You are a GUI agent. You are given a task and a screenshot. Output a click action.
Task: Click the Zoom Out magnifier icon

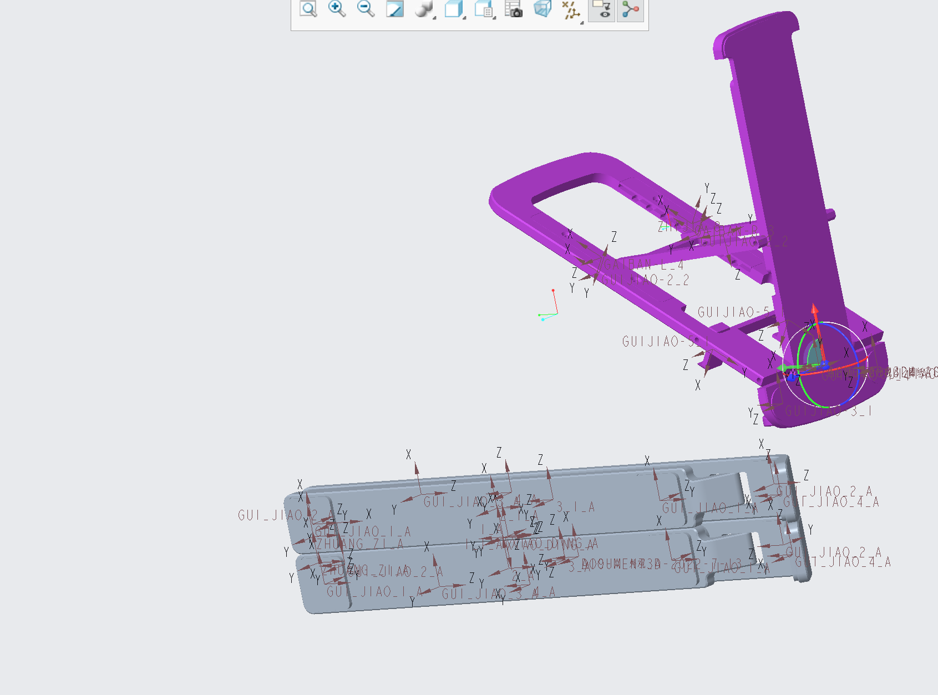tap(366, 9)
